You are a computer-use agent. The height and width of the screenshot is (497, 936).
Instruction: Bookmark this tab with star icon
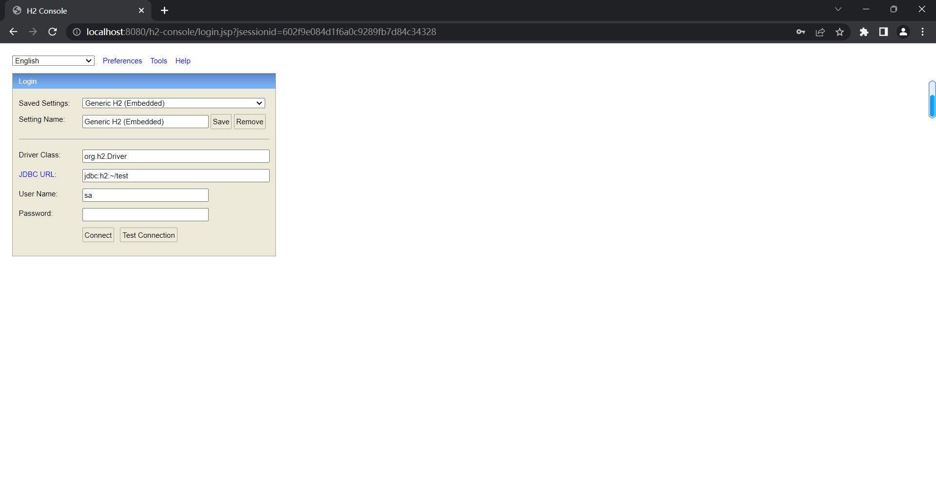[x=839, y=32]
